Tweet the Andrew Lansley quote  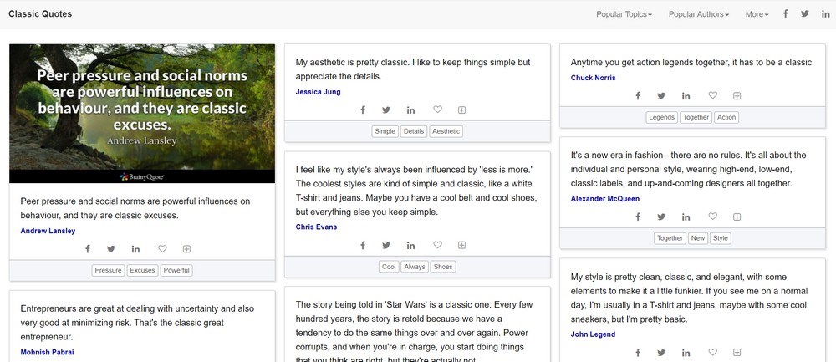(x=111, y=249)
